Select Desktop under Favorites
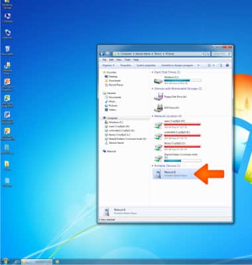Image resolution: width=252 pixels, height=265 pixels. coord(111,76)
